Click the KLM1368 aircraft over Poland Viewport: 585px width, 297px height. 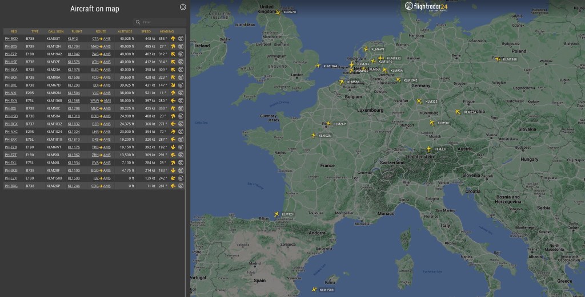pyautogui.click(x=498, y=59)
